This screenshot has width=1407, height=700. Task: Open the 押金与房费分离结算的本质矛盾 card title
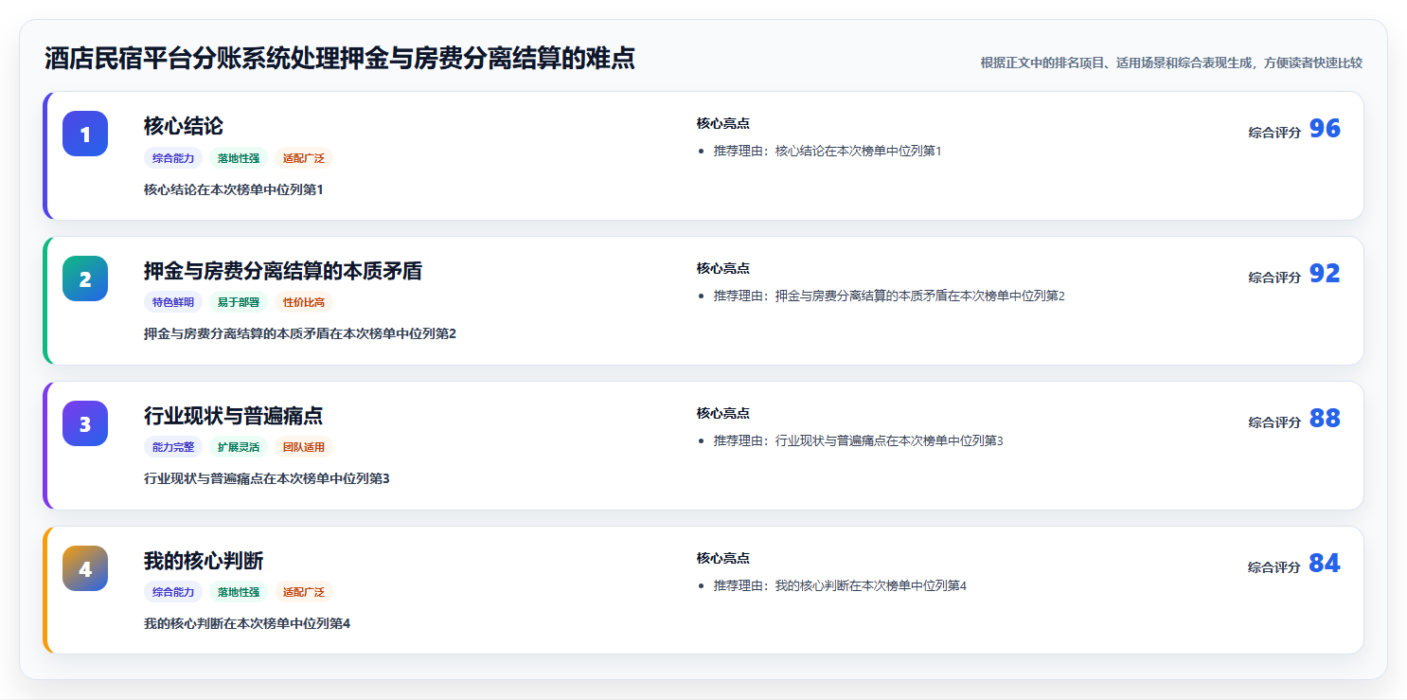(x=283, y=271)
